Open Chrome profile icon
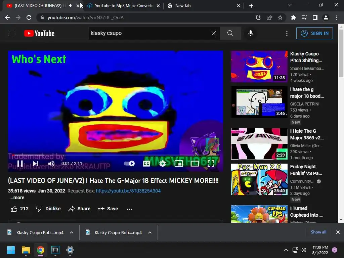Image resolution: width=344 pixels, height=258 pixels. click(326, 17)
